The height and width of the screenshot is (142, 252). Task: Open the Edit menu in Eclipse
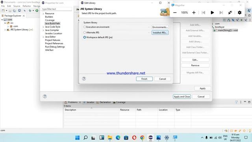(9, 6)
